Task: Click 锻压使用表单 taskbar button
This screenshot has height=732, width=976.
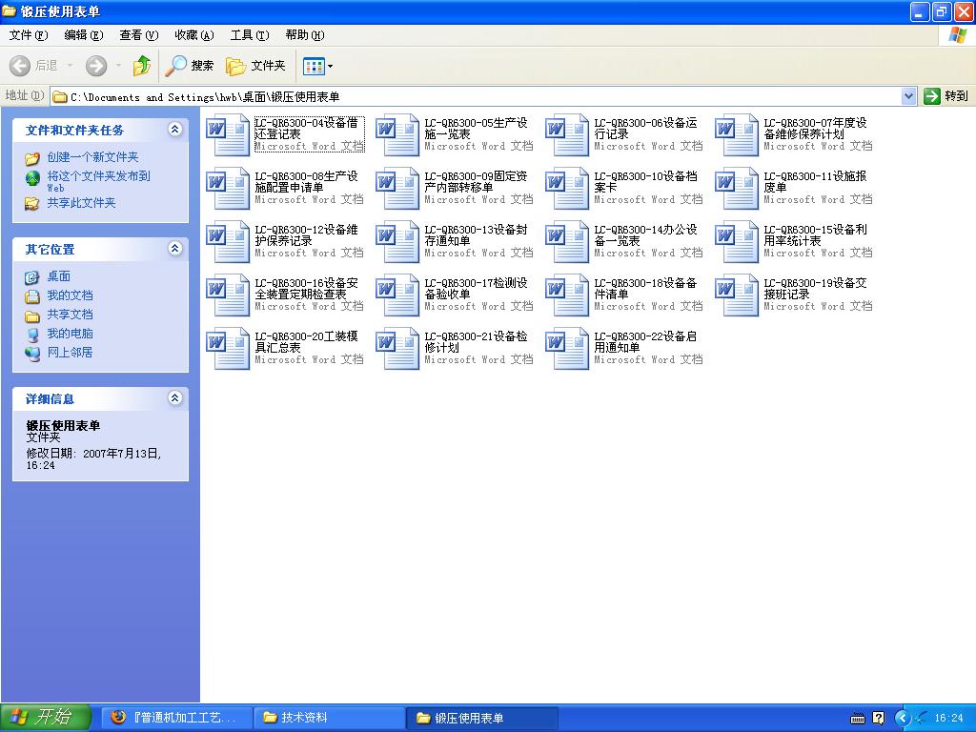Action: pos(481,718)
